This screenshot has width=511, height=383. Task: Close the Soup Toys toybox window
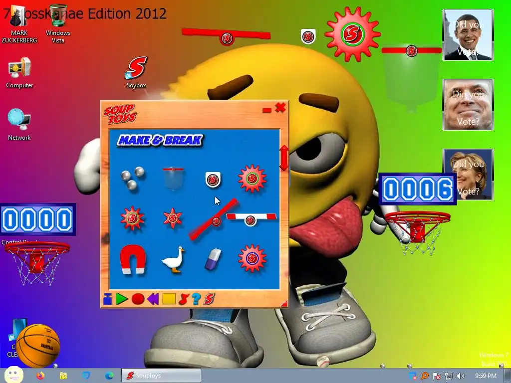(x=280, y=108)
